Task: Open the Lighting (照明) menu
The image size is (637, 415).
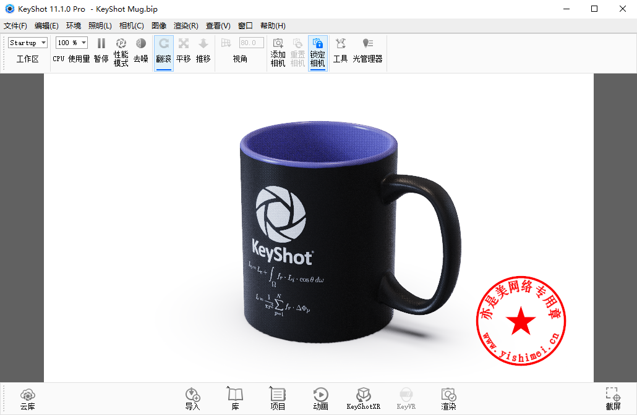Action: click(x=100, y=25)
